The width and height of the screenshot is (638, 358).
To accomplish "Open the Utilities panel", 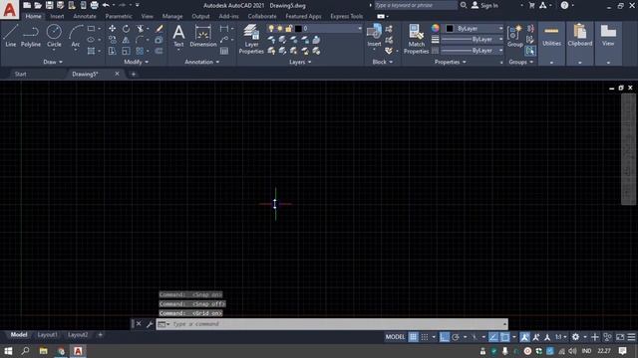I will point(551,36).
